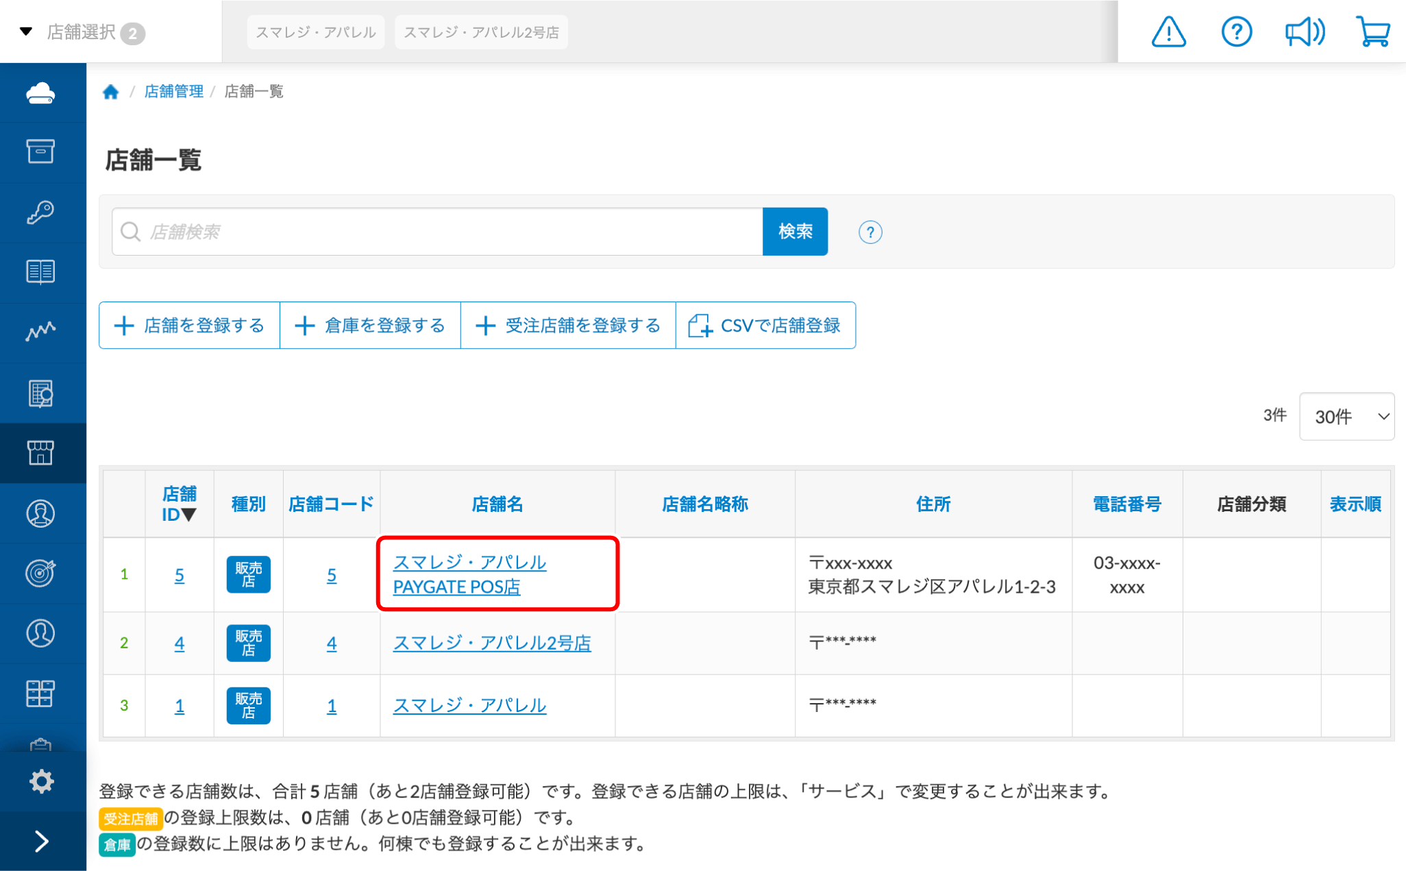
Task: Select the store management shop icon in sidebar
Action: [x=40, y=453]
